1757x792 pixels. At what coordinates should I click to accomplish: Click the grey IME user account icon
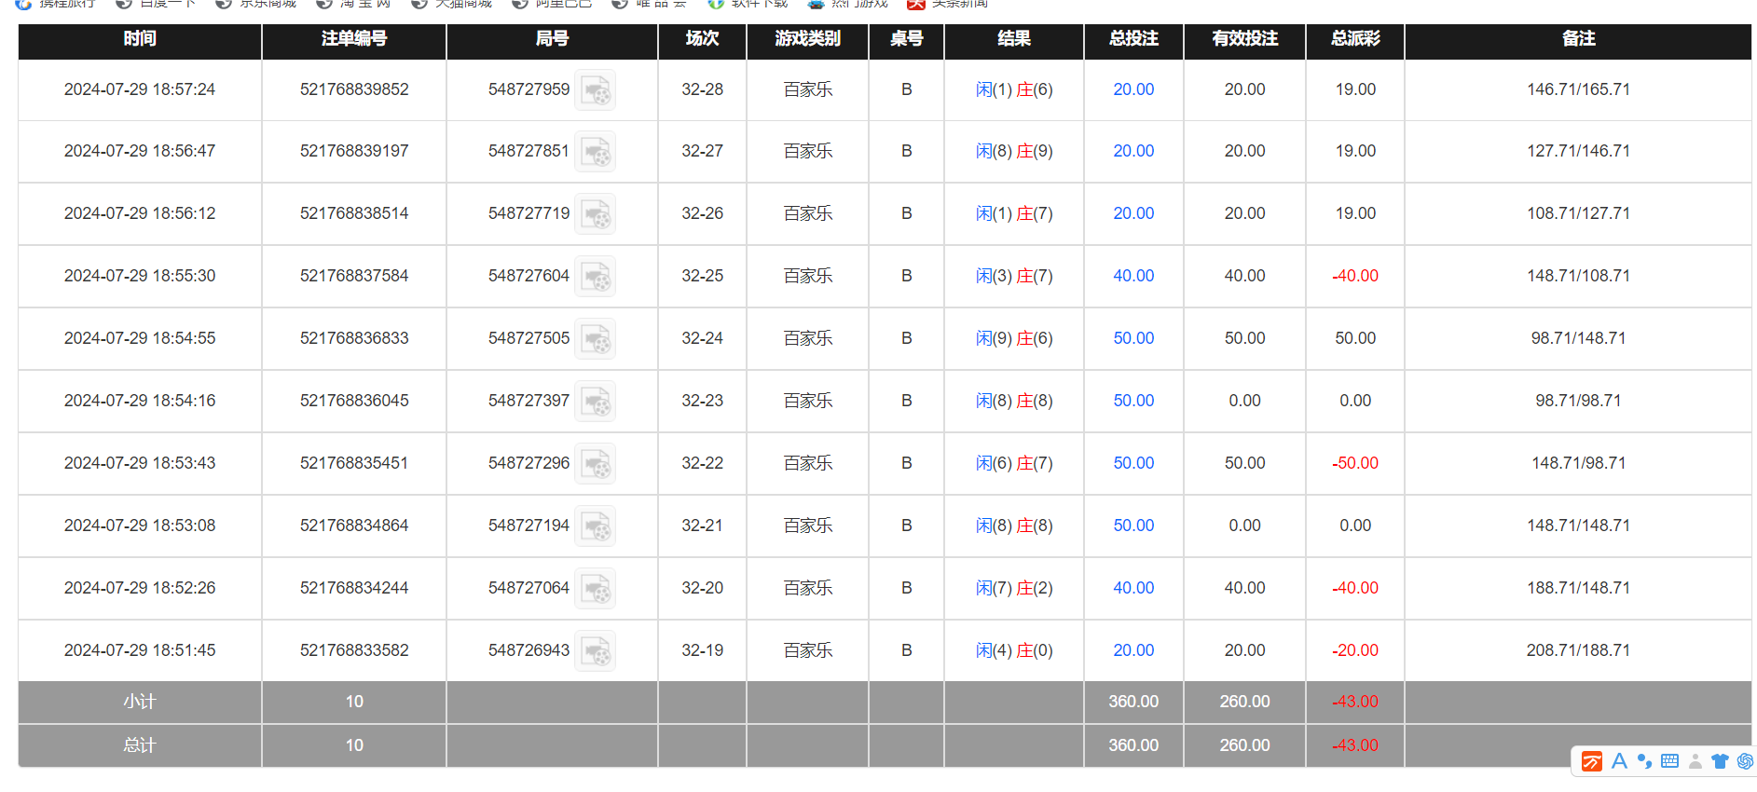coord(1695,761)
